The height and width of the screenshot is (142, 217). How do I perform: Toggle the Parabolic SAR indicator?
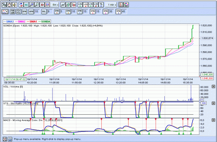(x=13, y=11)
